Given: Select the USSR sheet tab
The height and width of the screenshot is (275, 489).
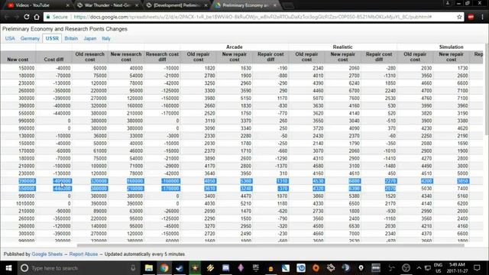Looking at the screenshot, I should point(52,38).
